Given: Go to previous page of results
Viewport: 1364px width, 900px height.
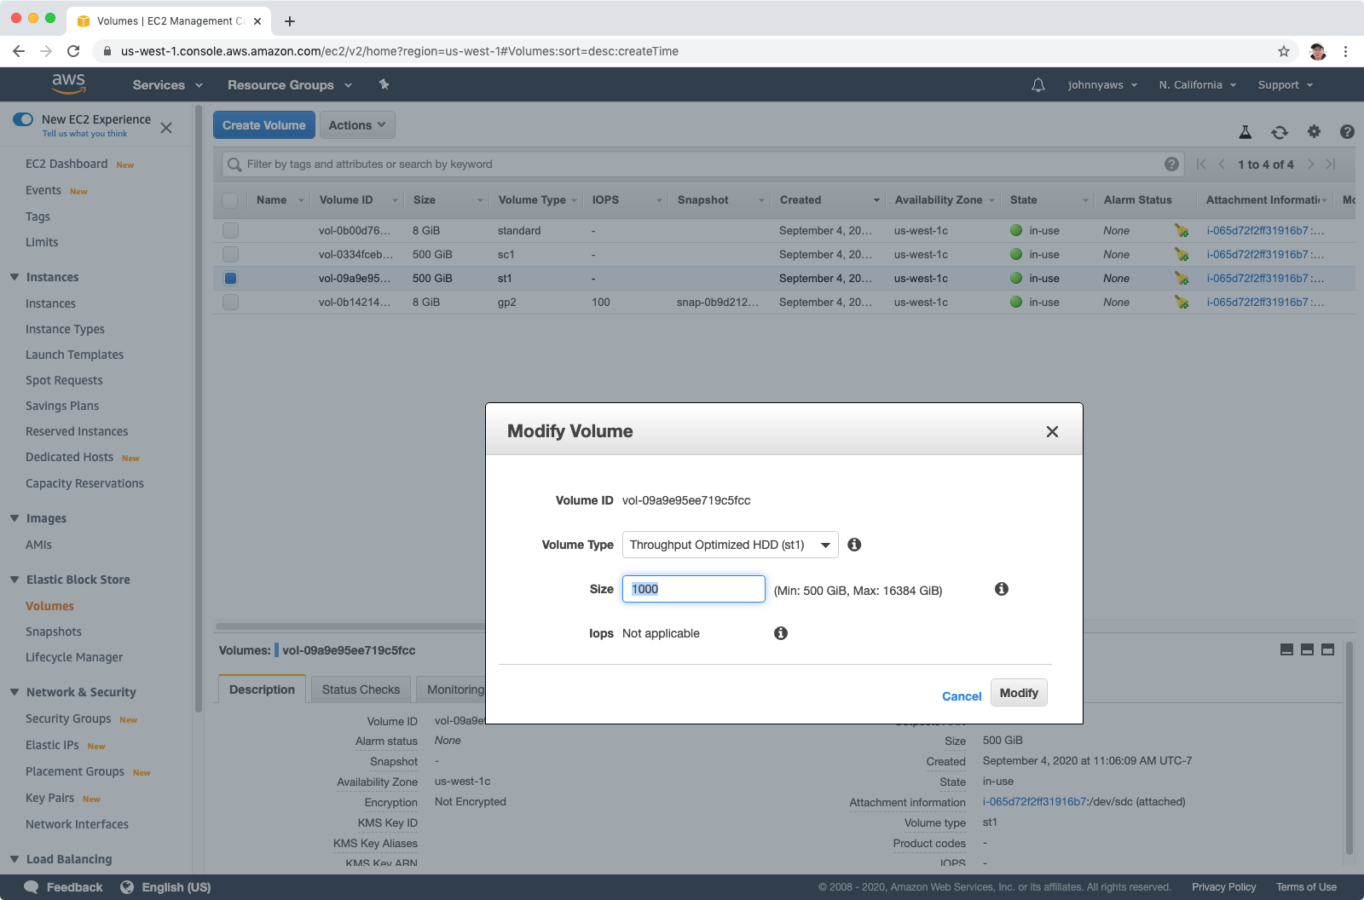Looking at the screenshot, I should 1222,164.
